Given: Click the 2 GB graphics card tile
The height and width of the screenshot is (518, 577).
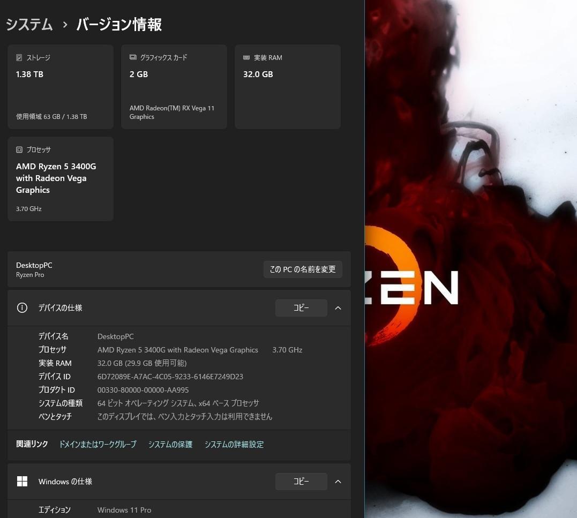Looking at the screenshot, I should pos(174,86).
